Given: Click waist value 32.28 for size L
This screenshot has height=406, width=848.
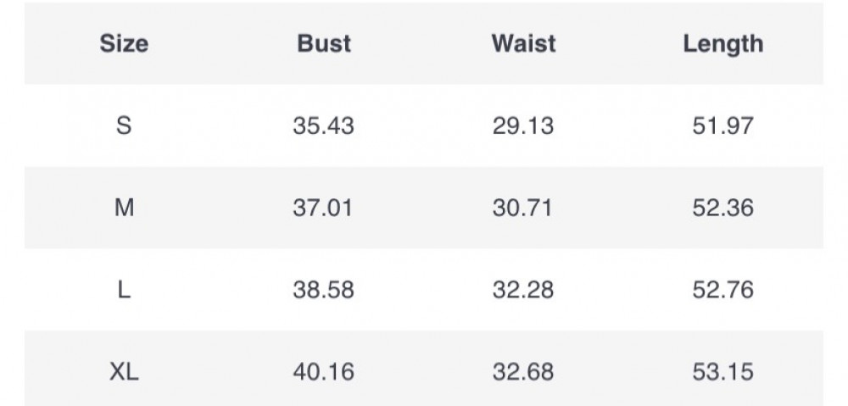Looking at the screenshot, I should point(523,290).
